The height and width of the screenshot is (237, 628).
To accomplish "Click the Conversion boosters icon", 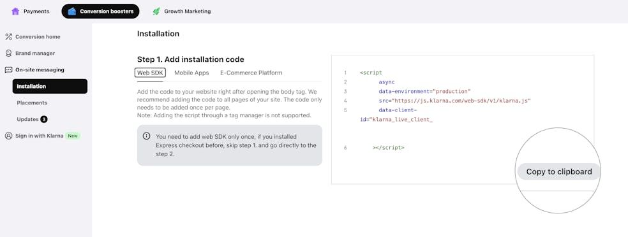I will [x=71, y=11].
